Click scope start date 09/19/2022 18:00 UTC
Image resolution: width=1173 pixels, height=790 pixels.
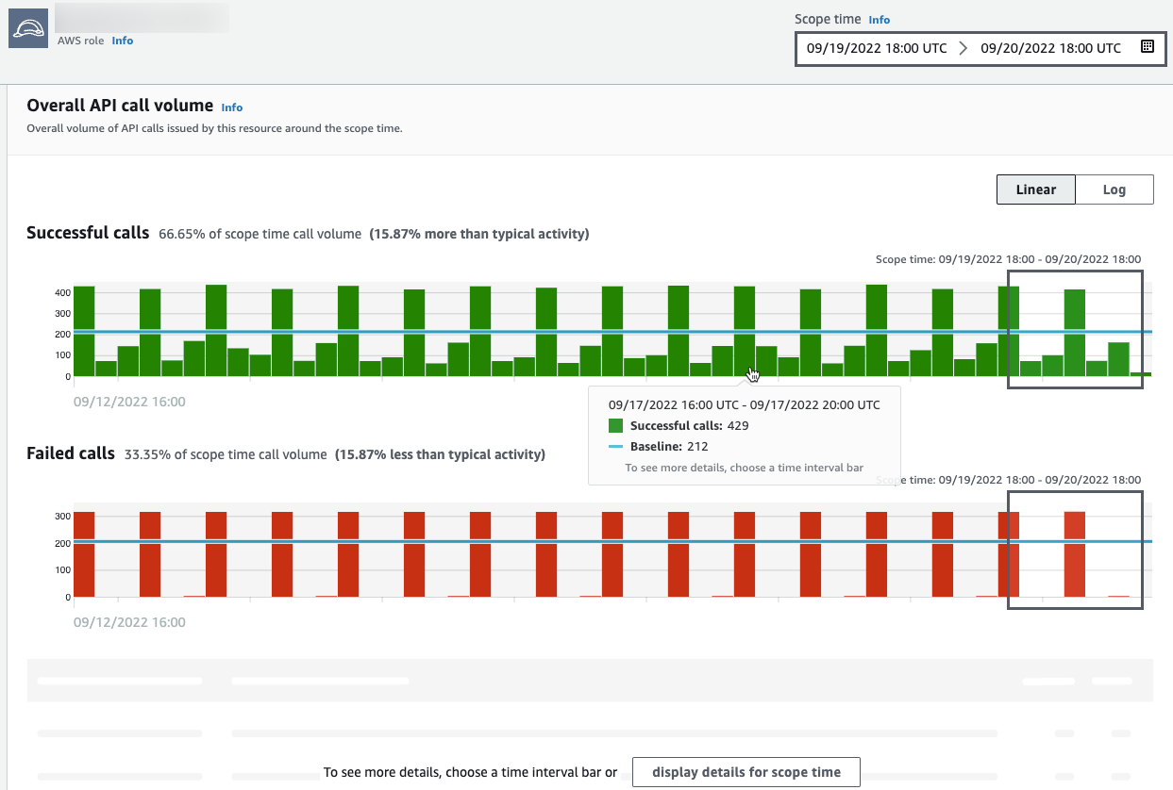click(x=877, y=48)
